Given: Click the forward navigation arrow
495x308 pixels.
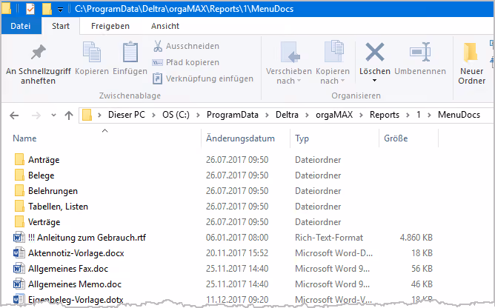Looking at the screenshot, I should coord(36,115).
